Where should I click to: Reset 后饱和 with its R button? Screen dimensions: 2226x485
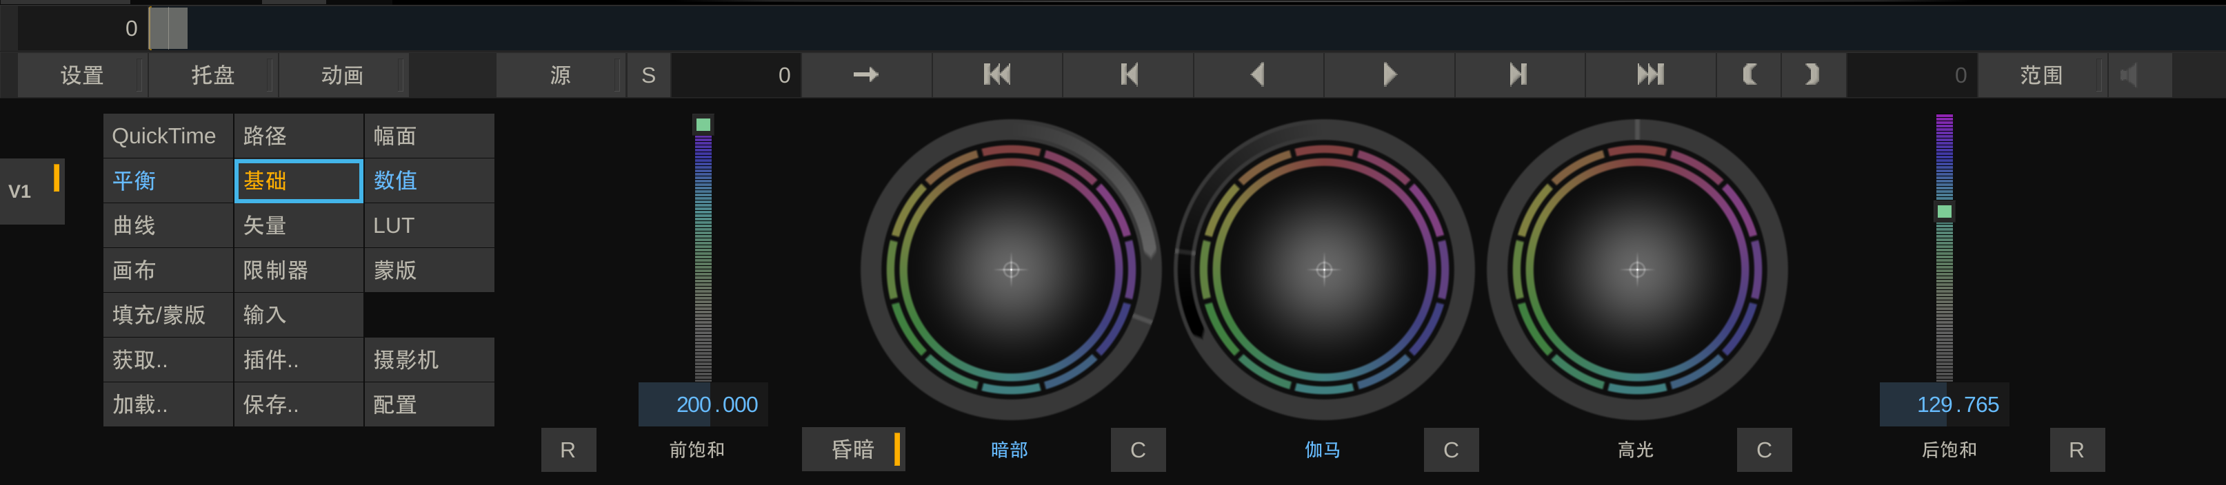[x=2076, y=448]
